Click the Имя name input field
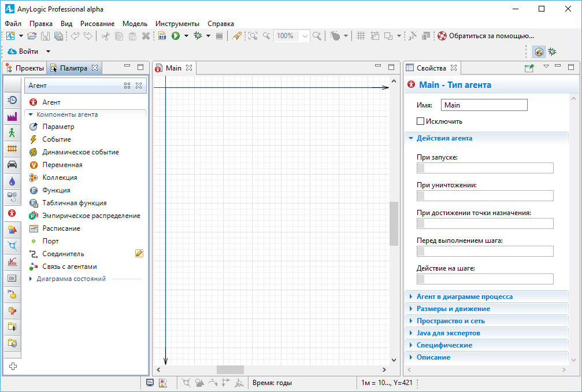 click(484, 105)
